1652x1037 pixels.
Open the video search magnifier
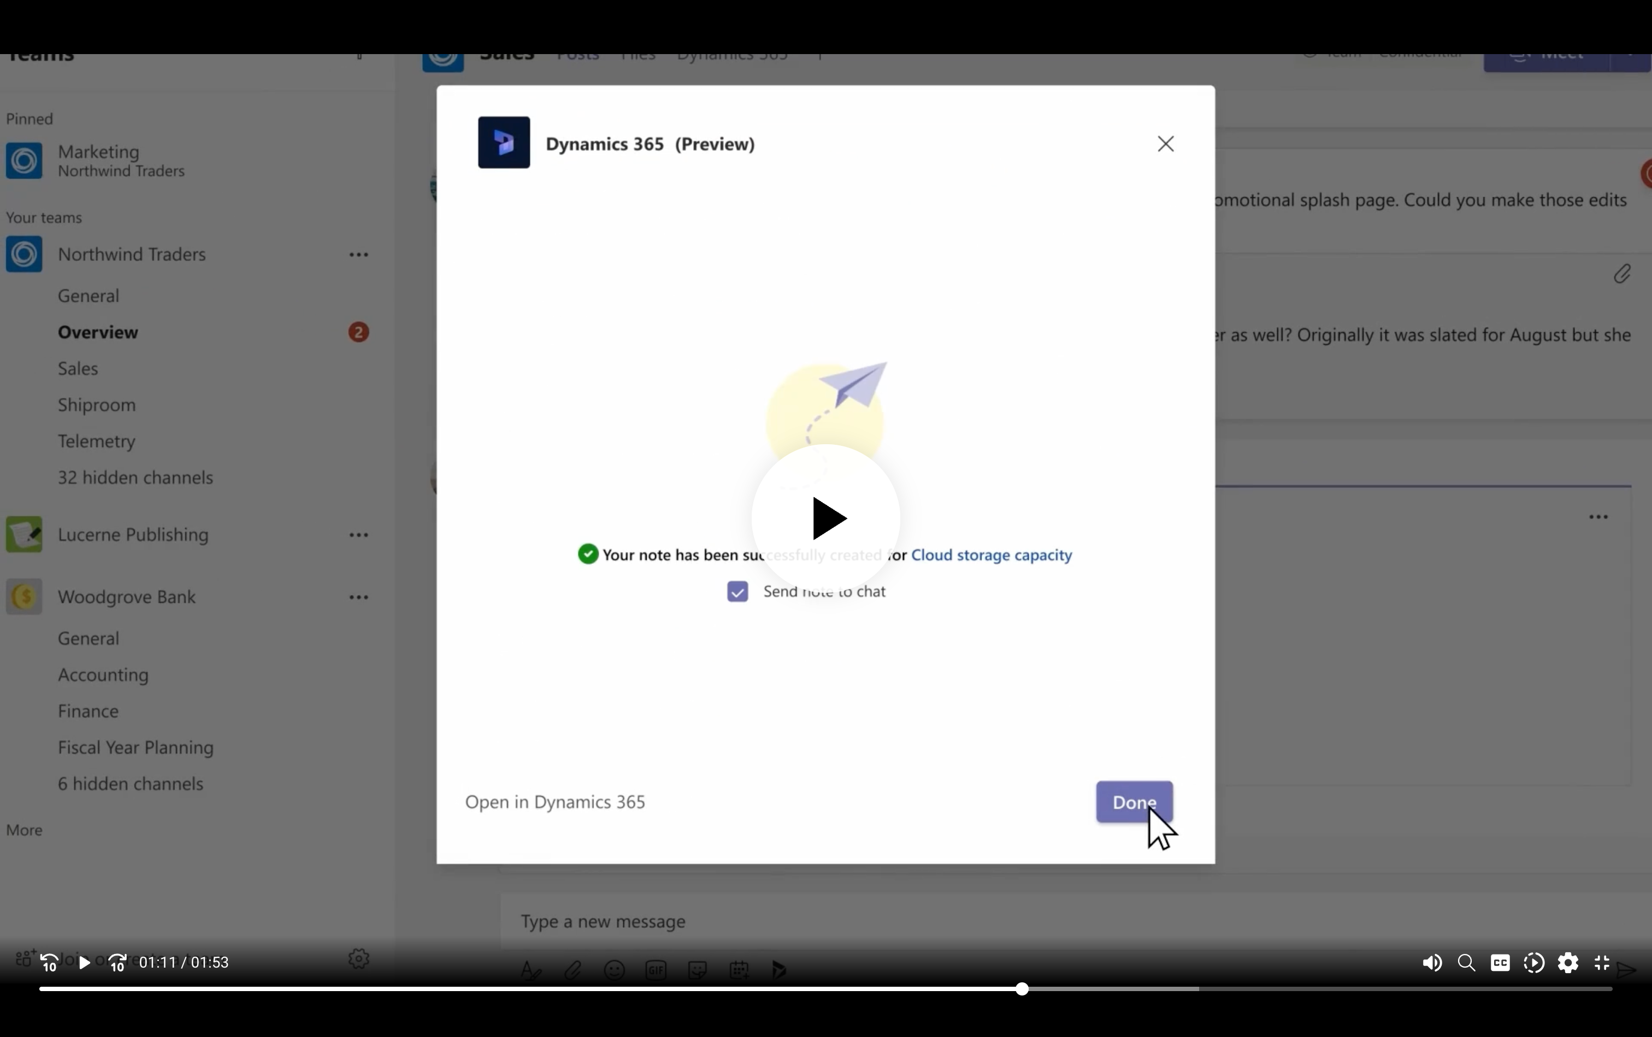[x=1466, y=963]
